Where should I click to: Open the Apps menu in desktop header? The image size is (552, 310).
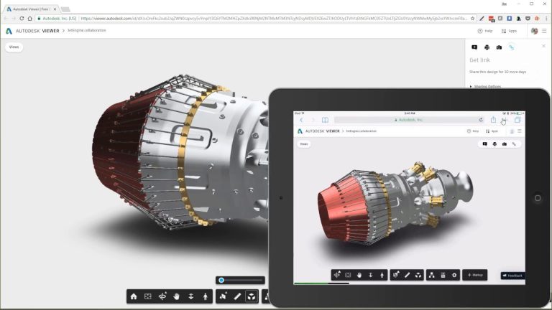click(x=509, y=31)
